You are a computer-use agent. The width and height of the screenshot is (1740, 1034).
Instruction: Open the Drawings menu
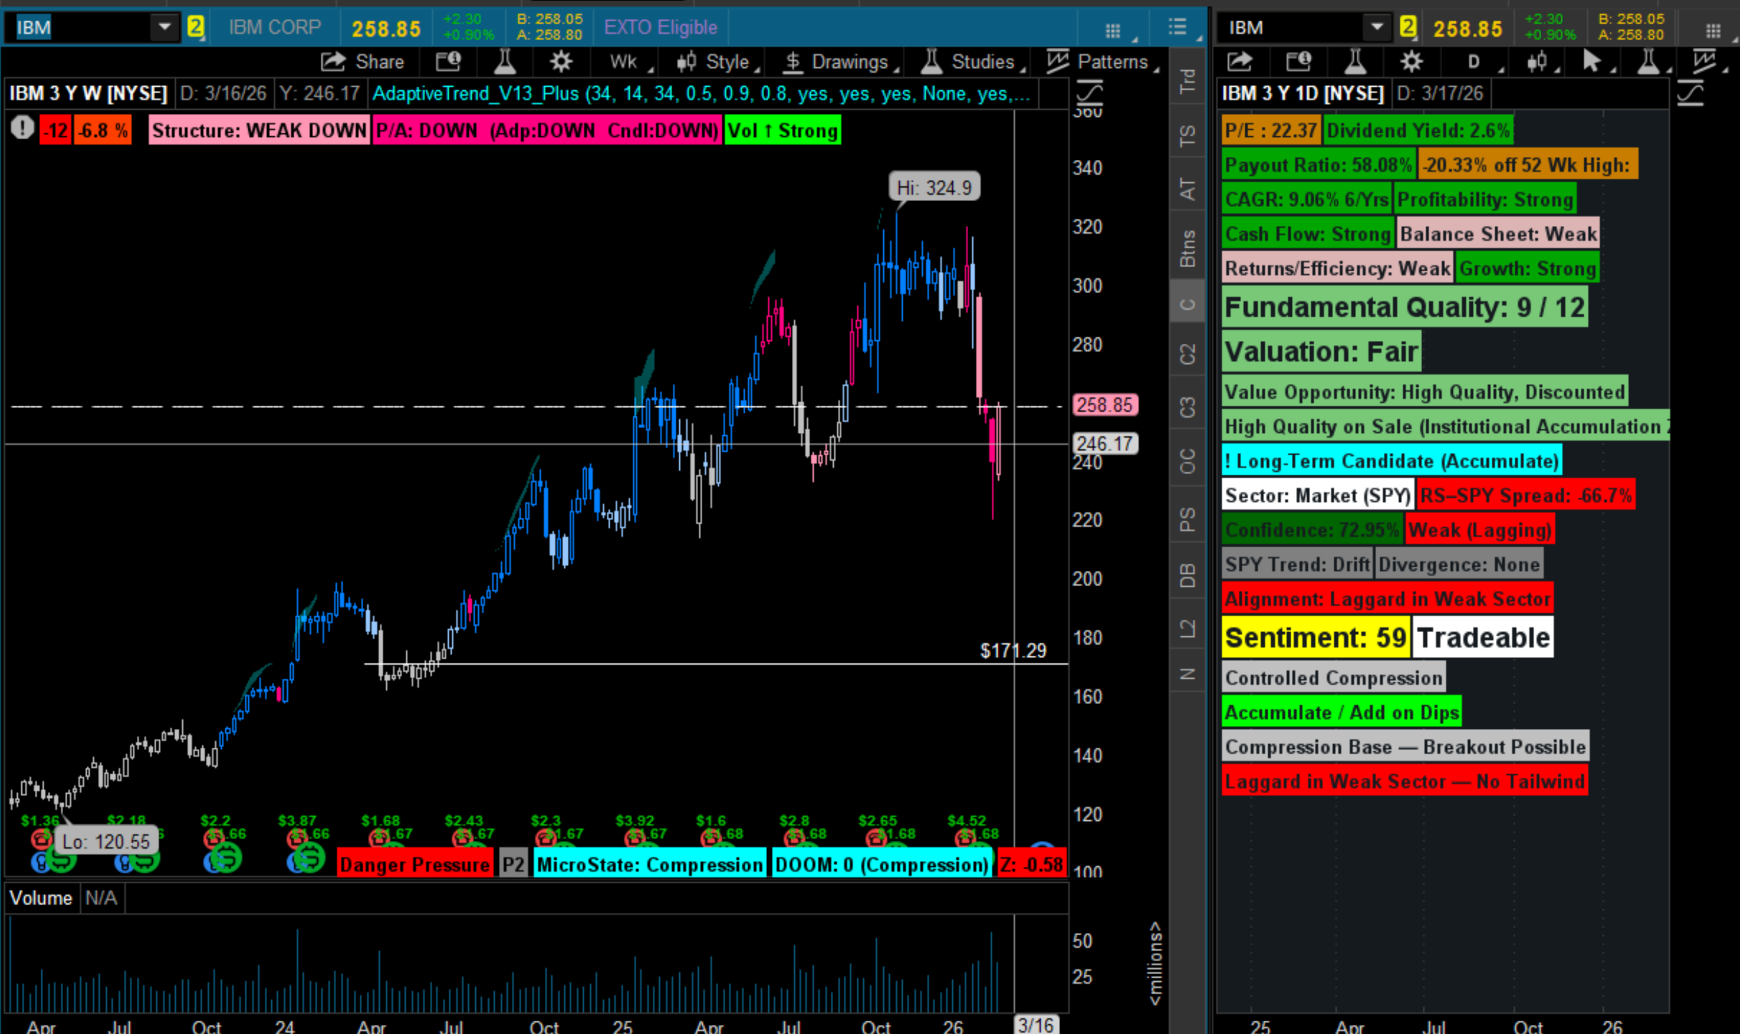click(x=840, y=62)
